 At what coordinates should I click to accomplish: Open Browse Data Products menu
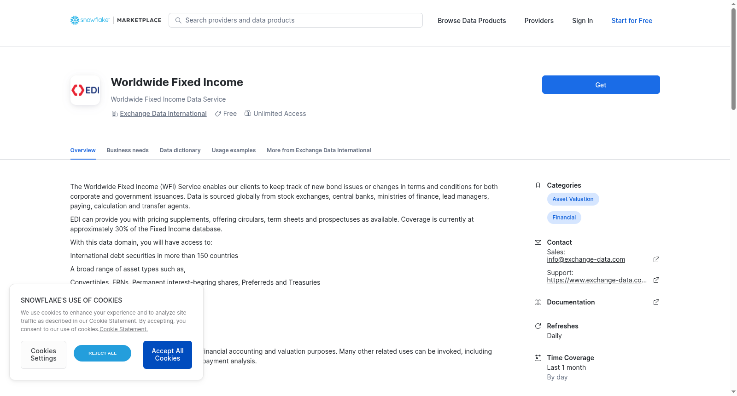472,21
